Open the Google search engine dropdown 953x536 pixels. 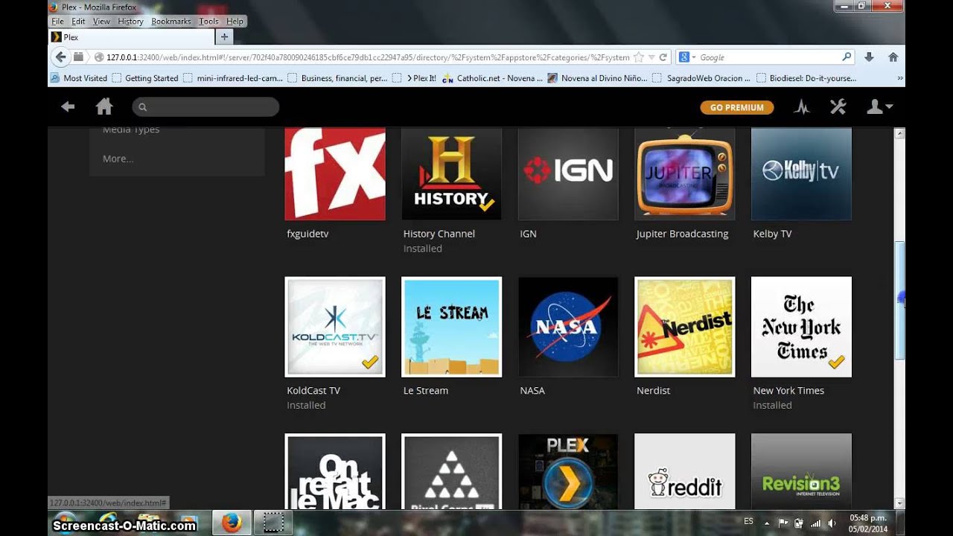687,57
